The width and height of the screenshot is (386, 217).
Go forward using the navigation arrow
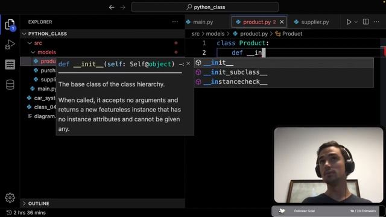(x=122, y=7)
